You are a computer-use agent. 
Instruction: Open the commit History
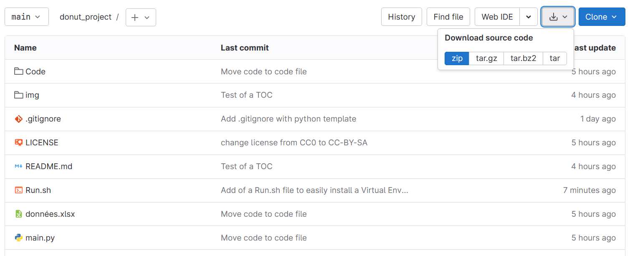pyautogui.click(x=402, y=17)
